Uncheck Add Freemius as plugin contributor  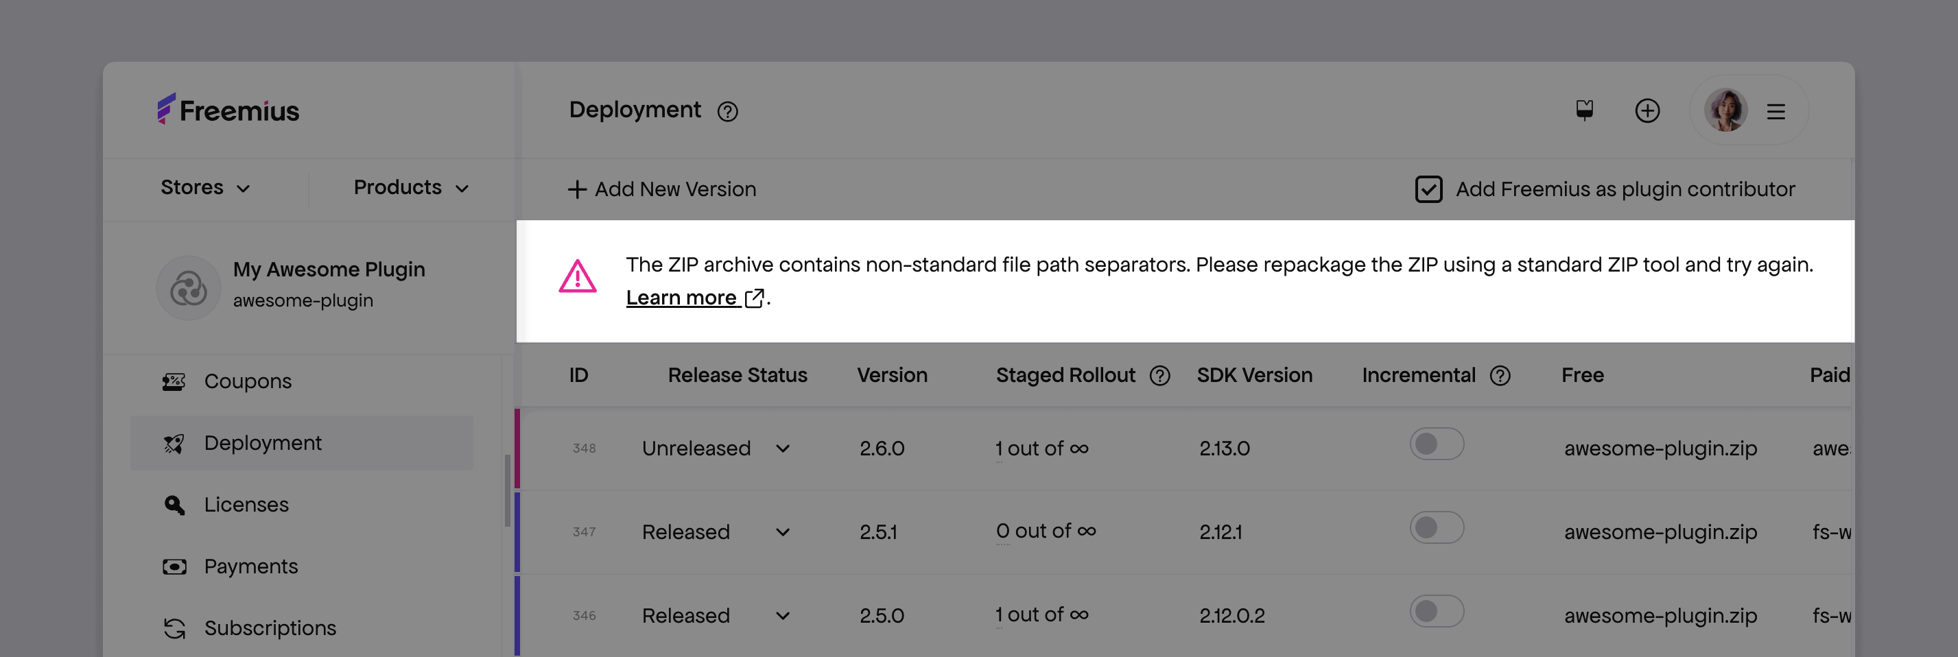[1428, 189]
